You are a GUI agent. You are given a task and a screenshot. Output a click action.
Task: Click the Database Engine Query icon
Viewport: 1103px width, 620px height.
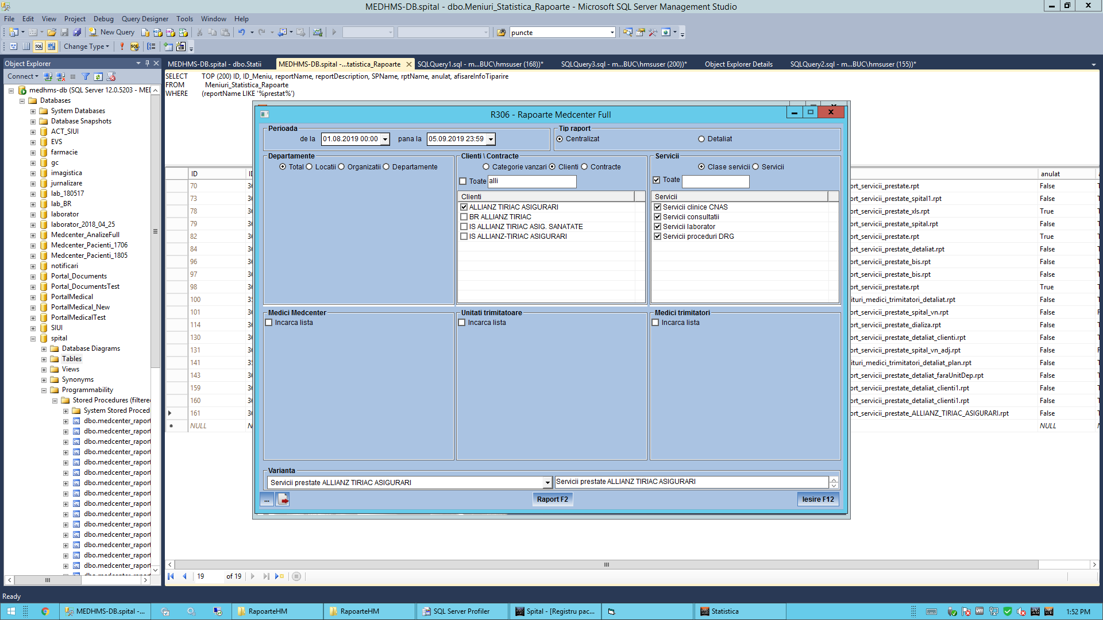click(146, 32)
